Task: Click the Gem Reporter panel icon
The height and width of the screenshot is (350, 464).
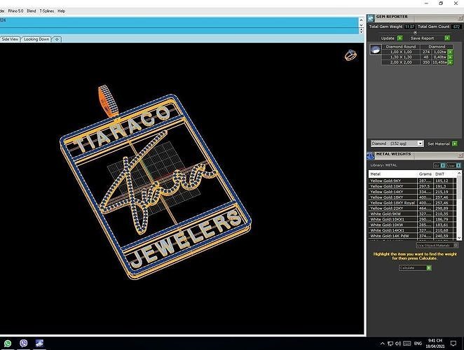Action: [371, 18]
